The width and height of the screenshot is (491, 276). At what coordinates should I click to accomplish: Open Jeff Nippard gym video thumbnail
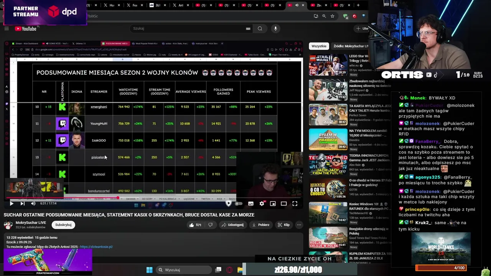328,89
